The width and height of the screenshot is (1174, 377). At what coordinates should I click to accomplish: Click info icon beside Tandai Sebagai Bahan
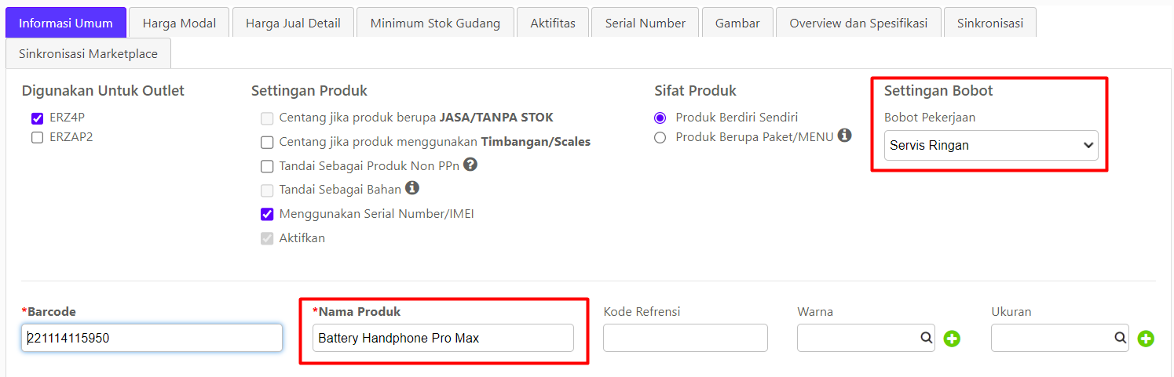click(x=411, y=188)
